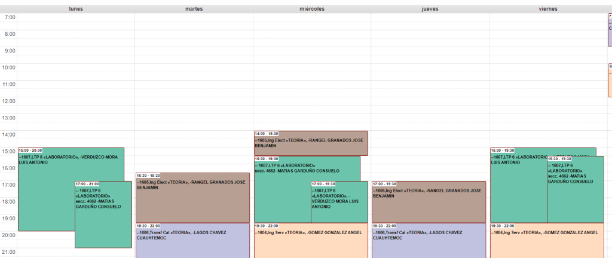Select the martes day header
The width and height of the screenshot is (612, 258).
(194, 9)
